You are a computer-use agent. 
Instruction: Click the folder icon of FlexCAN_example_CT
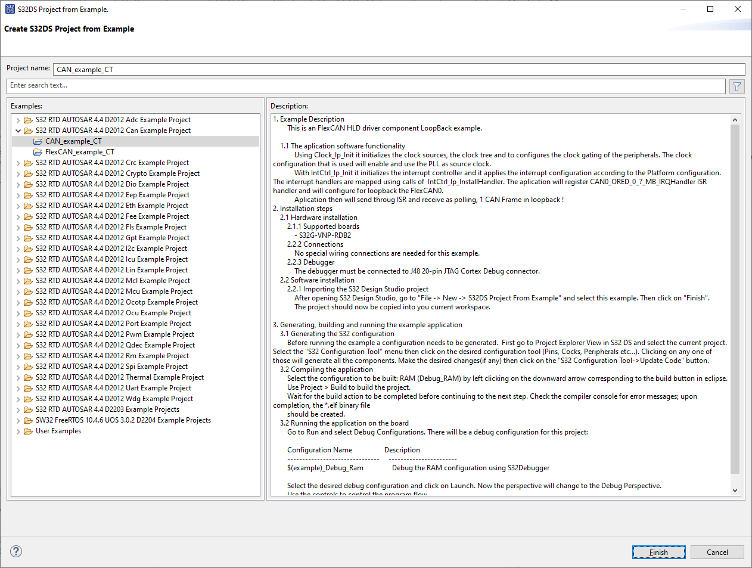(x=38, y=151)
